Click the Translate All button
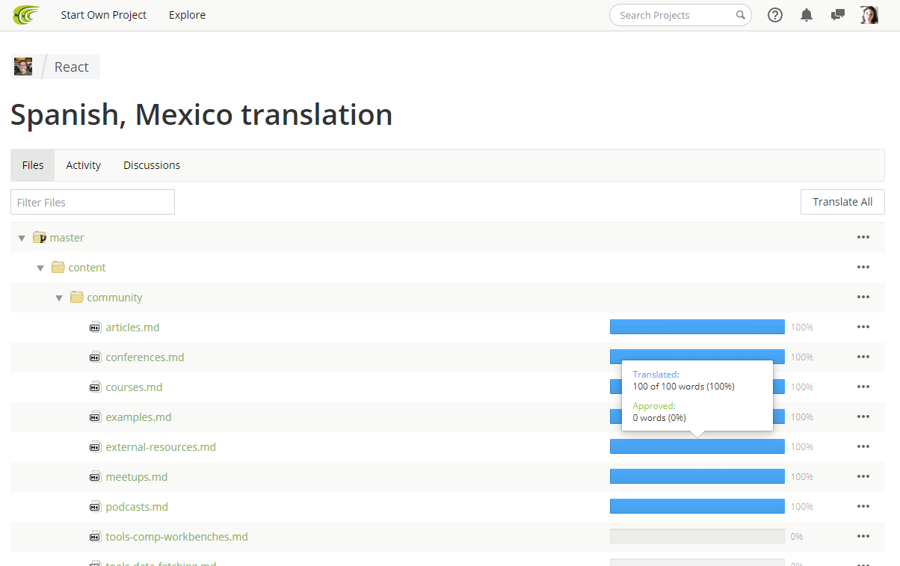Image resolution: width=900 pixels, height=566 pixels. (x=842, y=202)
